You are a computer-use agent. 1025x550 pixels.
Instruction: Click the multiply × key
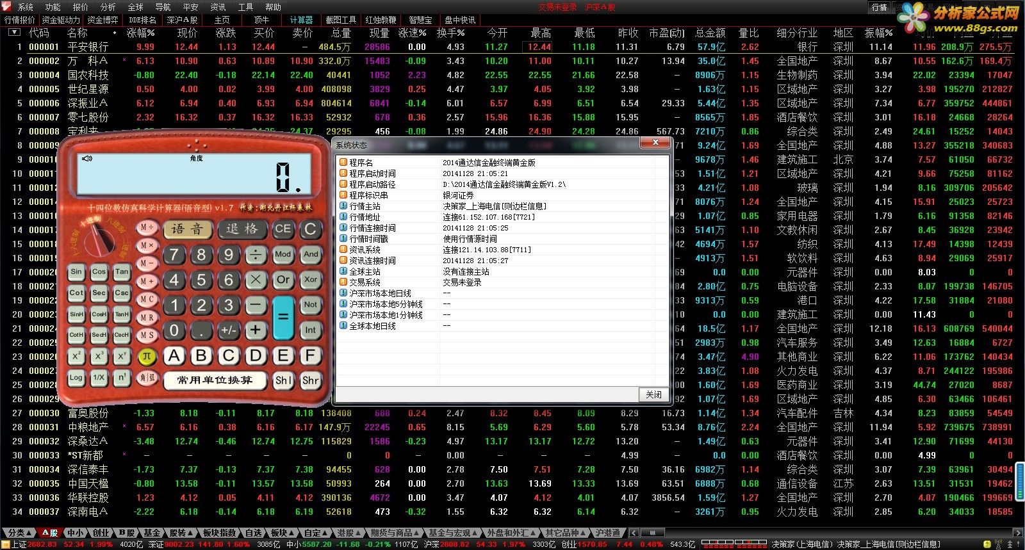click(256, 280)
